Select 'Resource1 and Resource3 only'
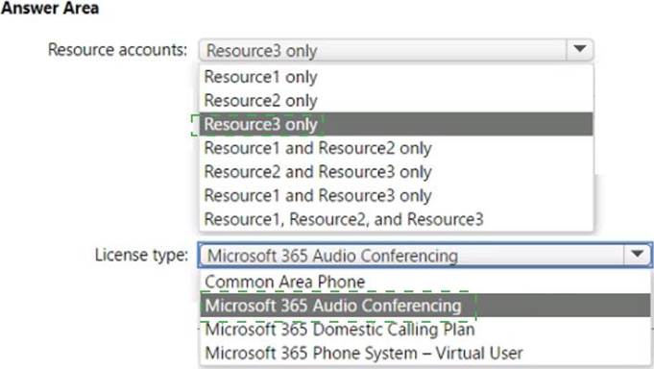This screenshot has width=654, height=369. tap(397, 195)
